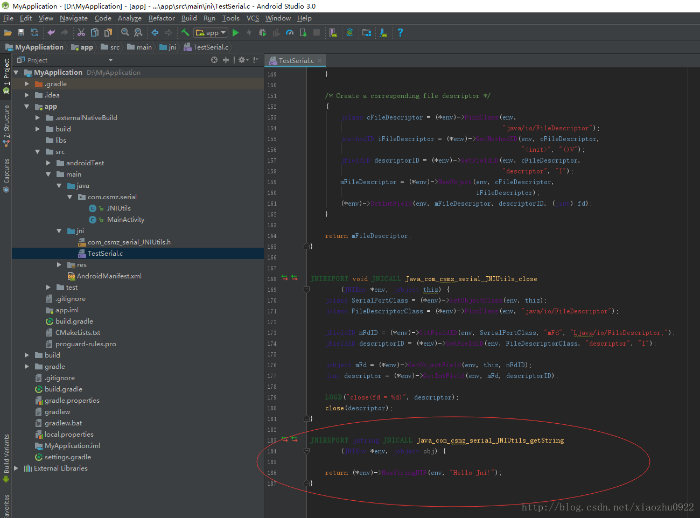Collapse the com.csmz.serial package
This screenshot has width=700, height=518.
[x=70, y=197]
